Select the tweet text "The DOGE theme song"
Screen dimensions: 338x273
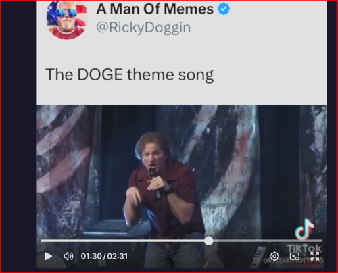[129, 74]
